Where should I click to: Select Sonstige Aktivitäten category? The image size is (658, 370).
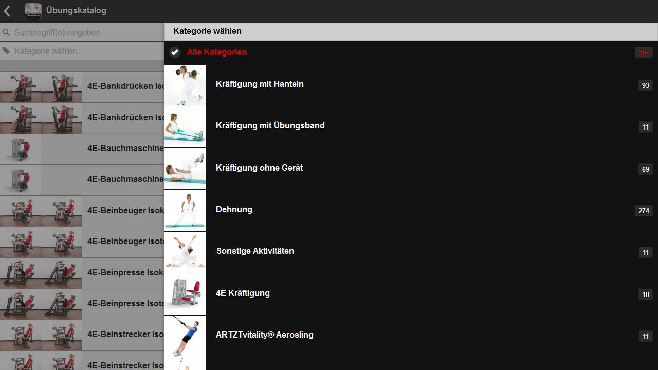click(411, 252)
